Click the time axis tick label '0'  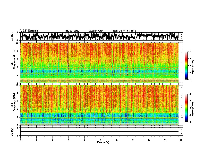pyautogui.click(x=20, y=140)
